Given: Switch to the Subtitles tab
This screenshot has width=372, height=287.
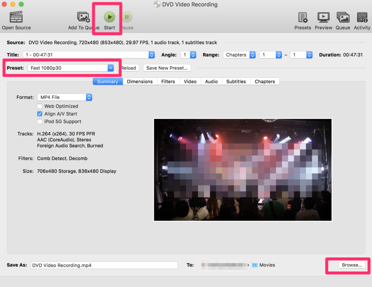Looking at the screenshot, I should [x=236, y=82].
